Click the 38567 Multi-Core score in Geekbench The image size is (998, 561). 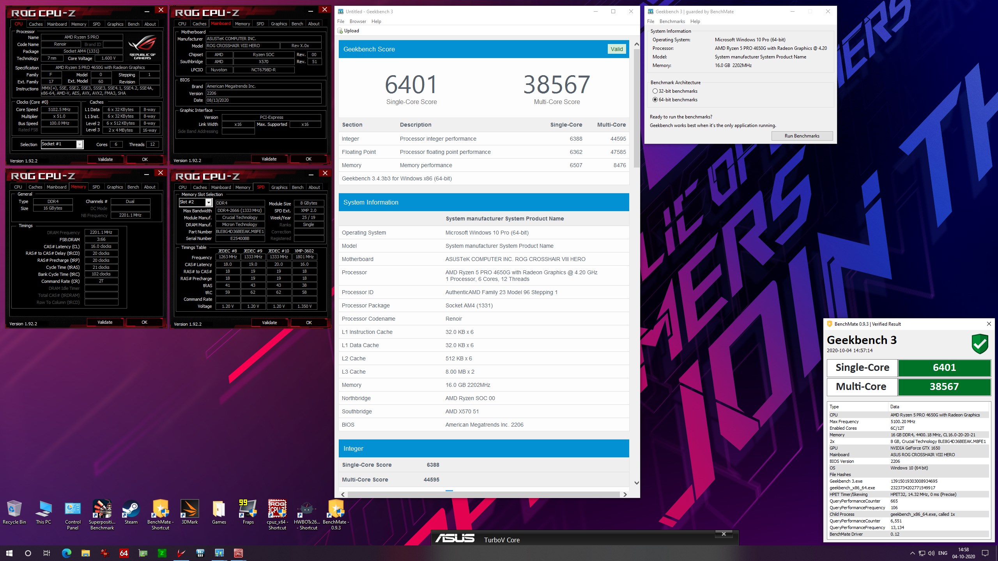[x=557, y=85]
